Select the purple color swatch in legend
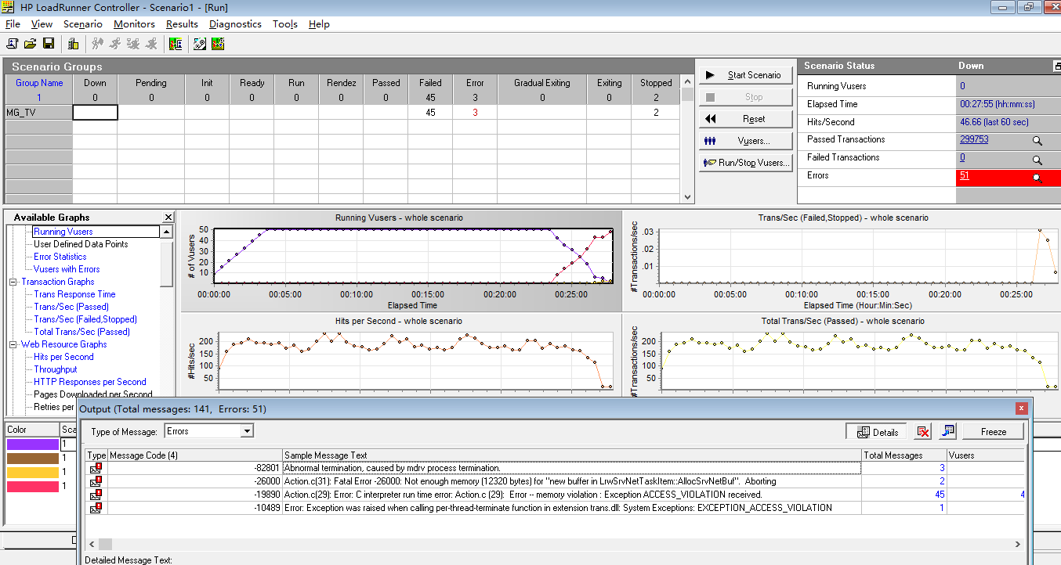The image size is (1061, 565). click(32, 444)
